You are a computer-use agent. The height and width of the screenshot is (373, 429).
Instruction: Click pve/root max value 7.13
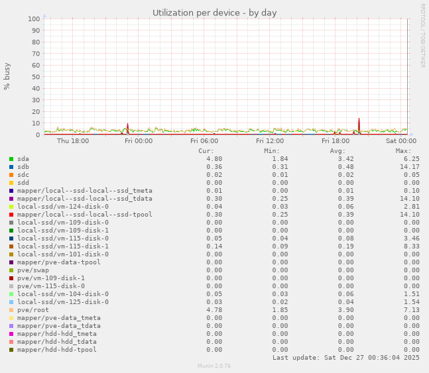412,310
